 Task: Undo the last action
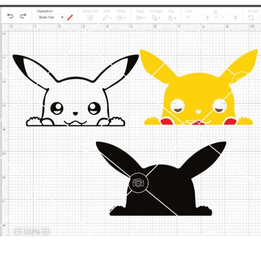tap(10, 16)
